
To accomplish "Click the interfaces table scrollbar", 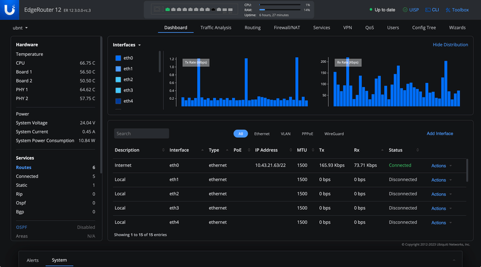I will tap(467, 170).
